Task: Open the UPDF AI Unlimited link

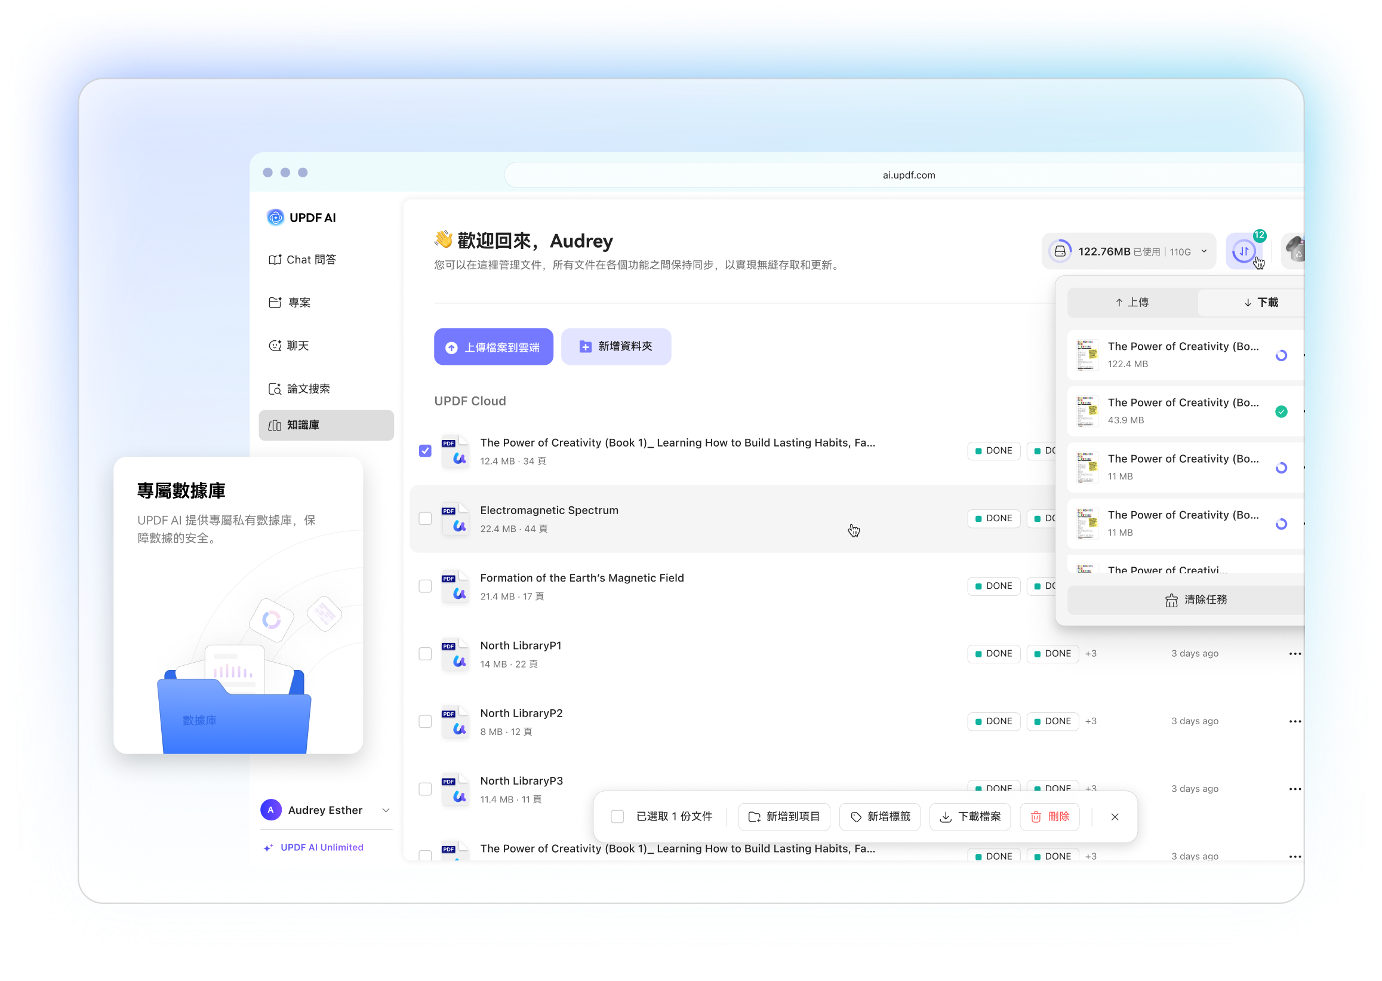Action: click(x=313, y=847)
